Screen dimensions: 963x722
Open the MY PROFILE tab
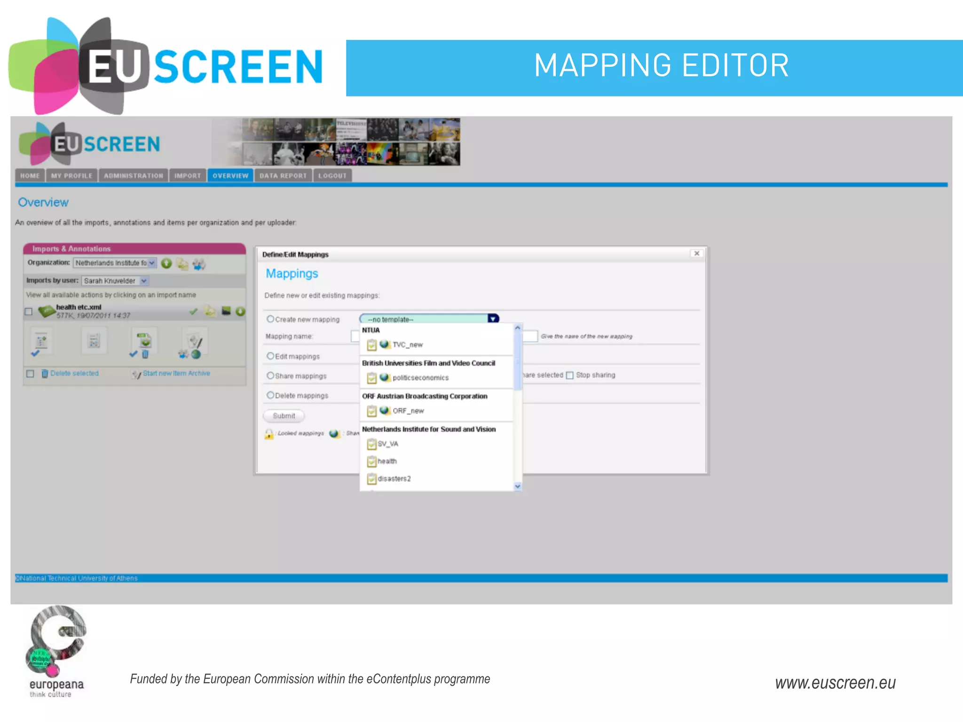pyautogui.click(x=72, y=175)
